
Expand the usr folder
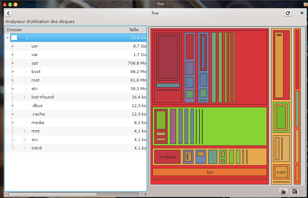pyautogui.click(x=13, y=46)
